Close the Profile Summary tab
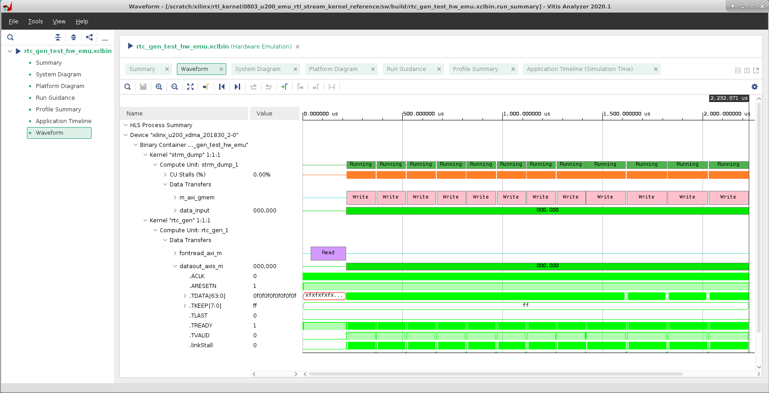769x393 pixels. click(x=513, y=69)
